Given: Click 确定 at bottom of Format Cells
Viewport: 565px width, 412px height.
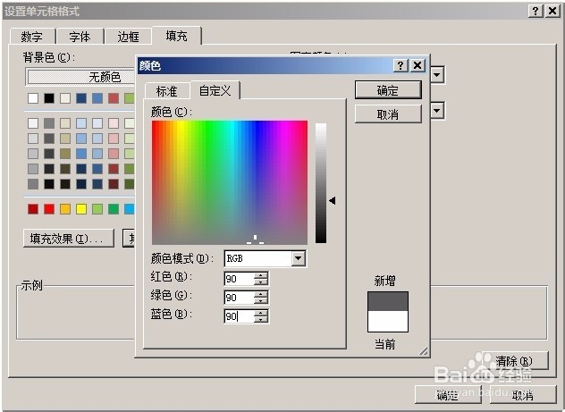Looking at the screenshot, I should 448,395.
